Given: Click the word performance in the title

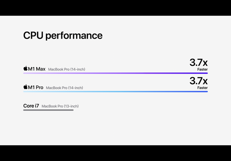Looking at the screenshot, I should point(74,36).
